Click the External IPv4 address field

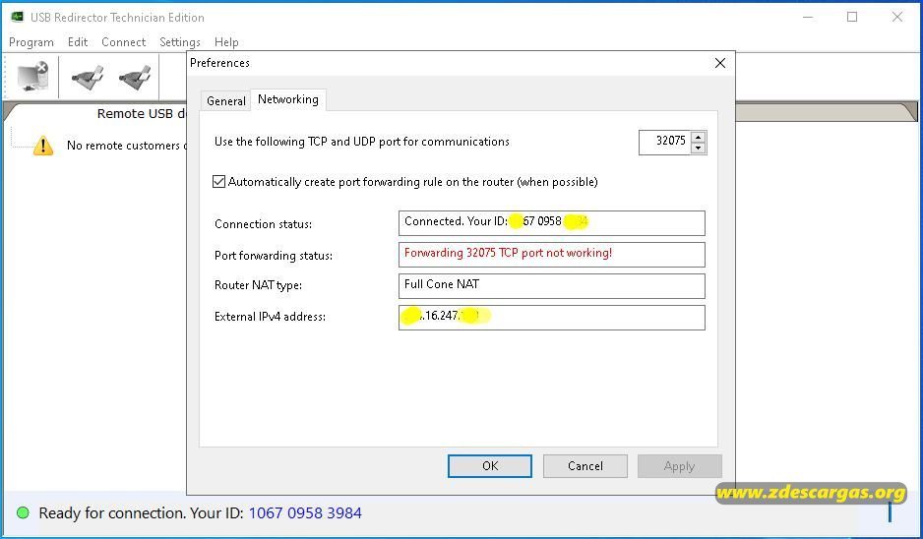[552, 318]
